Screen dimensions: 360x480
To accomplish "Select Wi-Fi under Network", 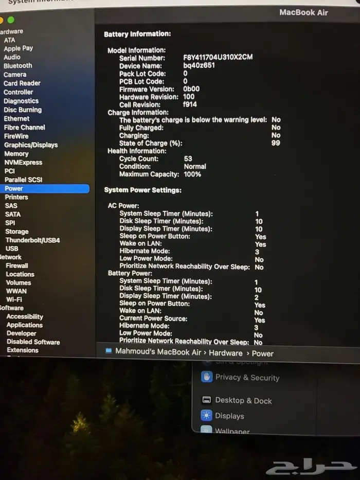I will click(14, 300).
